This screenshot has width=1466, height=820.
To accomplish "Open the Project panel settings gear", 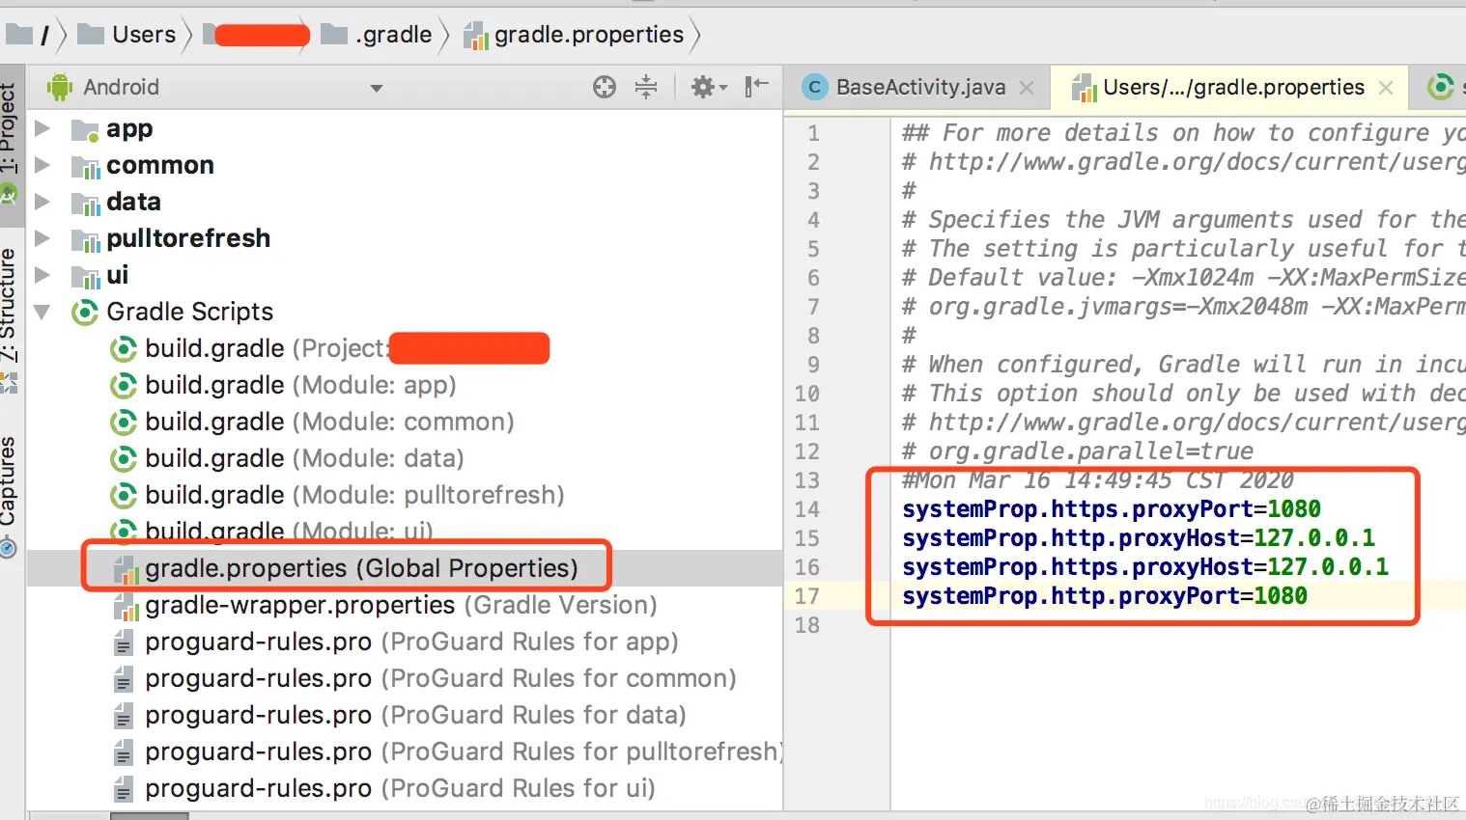I will [702, 87].
